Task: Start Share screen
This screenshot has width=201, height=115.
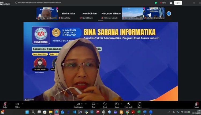Action: point(117,105)
